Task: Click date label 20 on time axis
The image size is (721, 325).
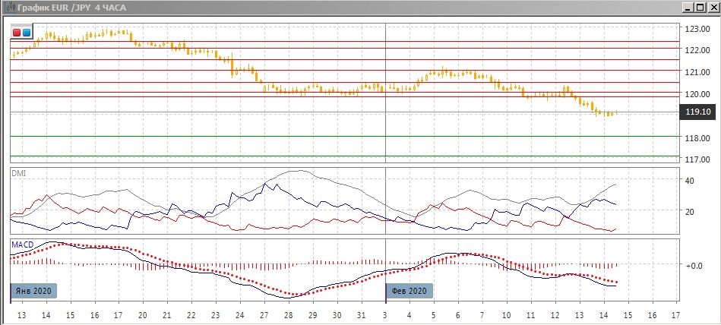Action: coord(143,315)
